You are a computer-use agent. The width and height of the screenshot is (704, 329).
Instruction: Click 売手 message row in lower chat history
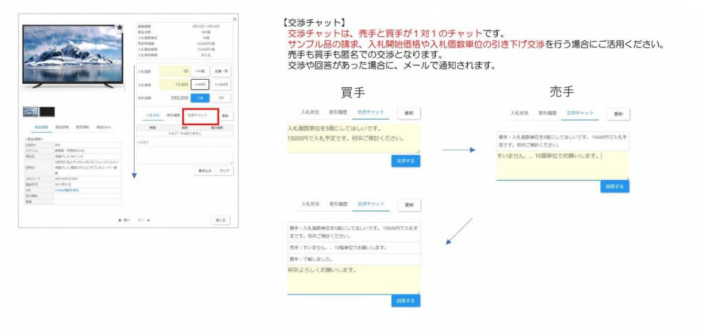pyautogui.click(x=353, y=247)
